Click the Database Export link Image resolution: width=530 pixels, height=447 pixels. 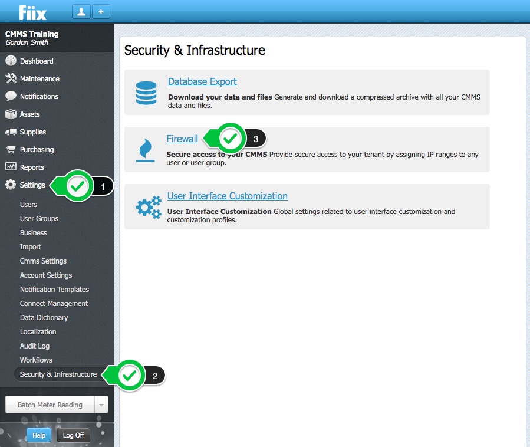tap(202, 82)
